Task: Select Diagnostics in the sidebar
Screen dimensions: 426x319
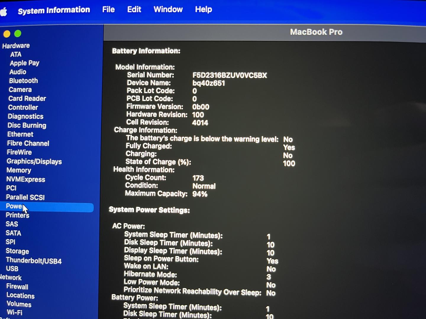Action: (26, 117)
